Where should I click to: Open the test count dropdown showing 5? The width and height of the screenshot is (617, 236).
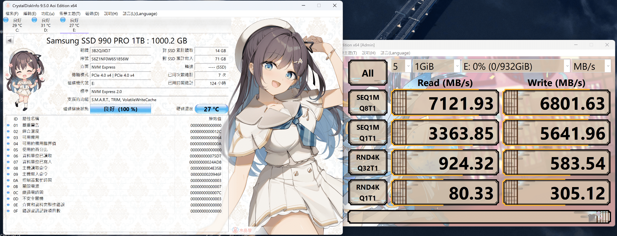401,66
